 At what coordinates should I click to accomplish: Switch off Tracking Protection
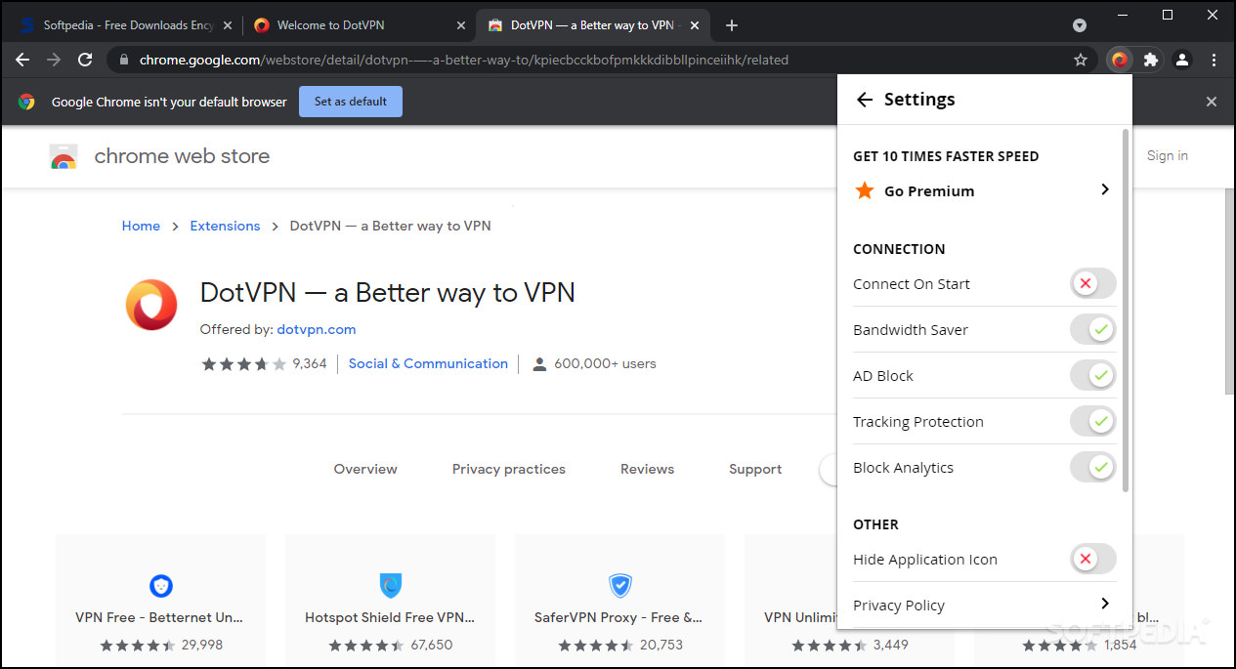[1092, 422]
